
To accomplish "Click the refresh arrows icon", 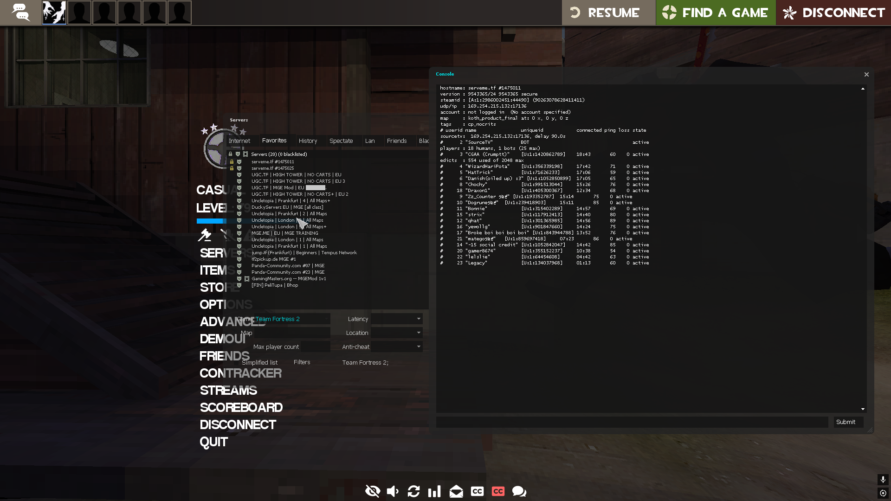I will [413, 491].
